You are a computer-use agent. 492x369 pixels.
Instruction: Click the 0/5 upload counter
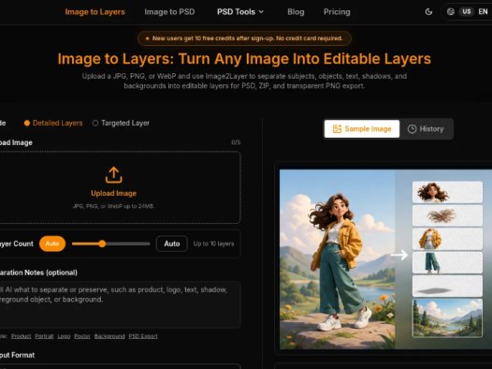coord(236,142)
